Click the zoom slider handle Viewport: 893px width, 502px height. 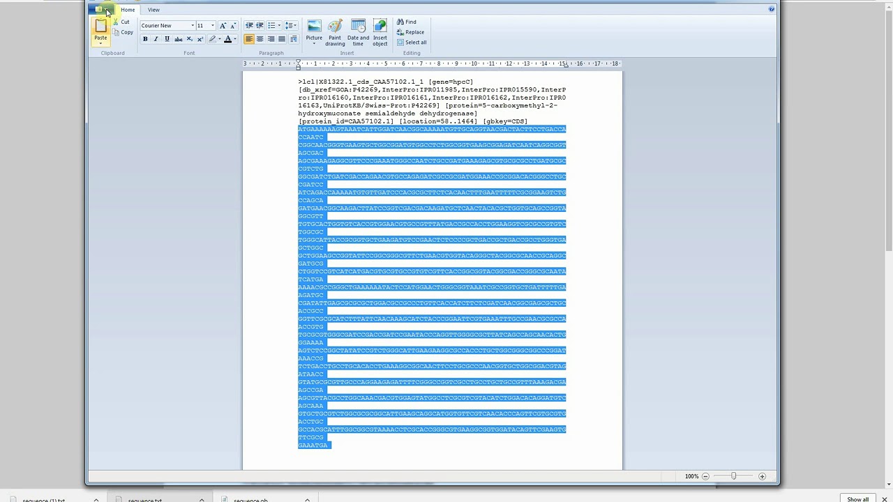733,476
